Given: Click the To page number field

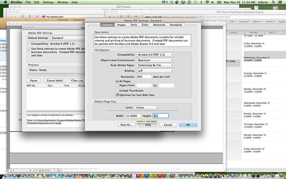Looking at the screenshot, I should tap(166, 85).
